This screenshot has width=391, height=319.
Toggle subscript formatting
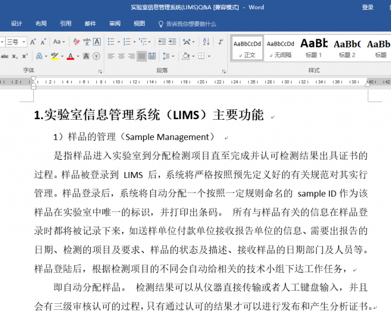pos(15,56)
